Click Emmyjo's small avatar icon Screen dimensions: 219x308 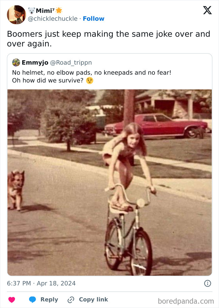[x=16, y=62]
